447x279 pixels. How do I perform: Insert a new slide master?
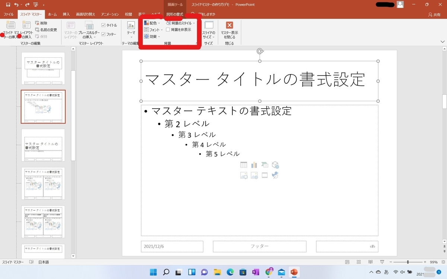point(11,30)
